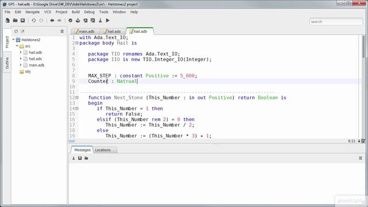Go forward to the next location

coord(59,21)
